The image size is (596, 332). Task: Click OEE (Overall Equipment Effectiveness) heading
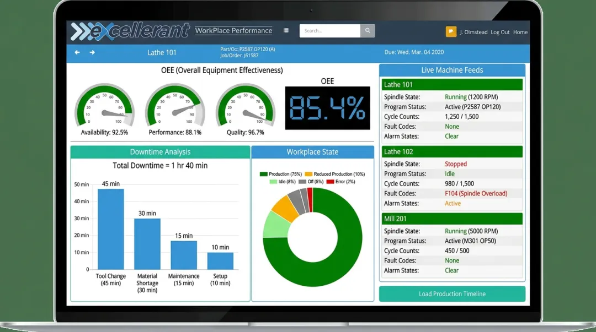(222, 70)
